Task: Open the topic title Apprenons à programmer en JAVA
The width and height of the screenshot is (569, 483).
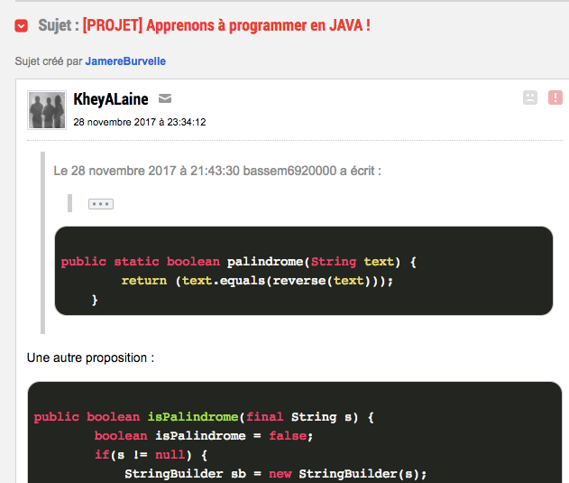Action: [x=226, y=25]
